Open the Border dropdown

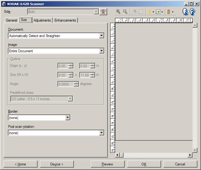pos(68,117)
